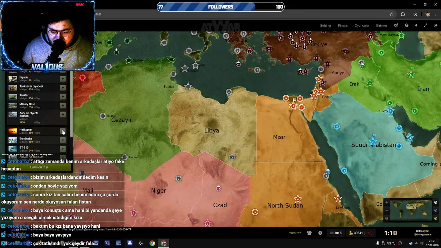Image resolution: width=441 pixels, height=248 pixels.
Task: Show info for Tanklar via +Bilgi
Action: (37, 99)
